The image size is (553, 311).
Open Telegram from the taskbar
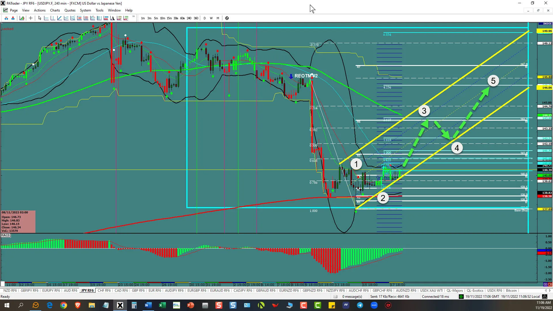[x=360, y=305]
